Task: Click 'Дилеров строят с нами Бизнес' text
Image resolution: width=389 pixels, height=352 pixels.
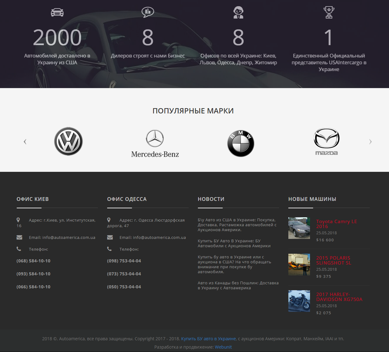Action: tap(148, 56)
